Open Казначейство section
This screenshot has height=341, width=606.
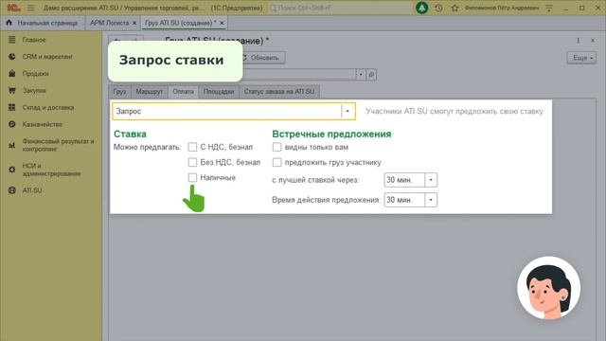click(42, 124)
